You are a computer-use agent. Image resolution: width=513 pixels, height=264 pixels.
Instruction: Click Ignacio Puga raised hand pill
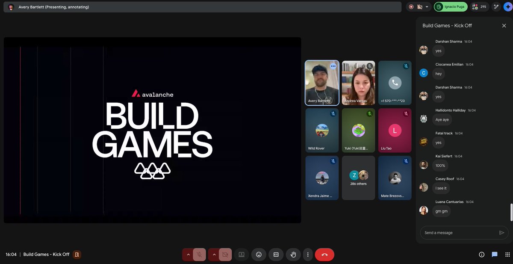point(451,7)
